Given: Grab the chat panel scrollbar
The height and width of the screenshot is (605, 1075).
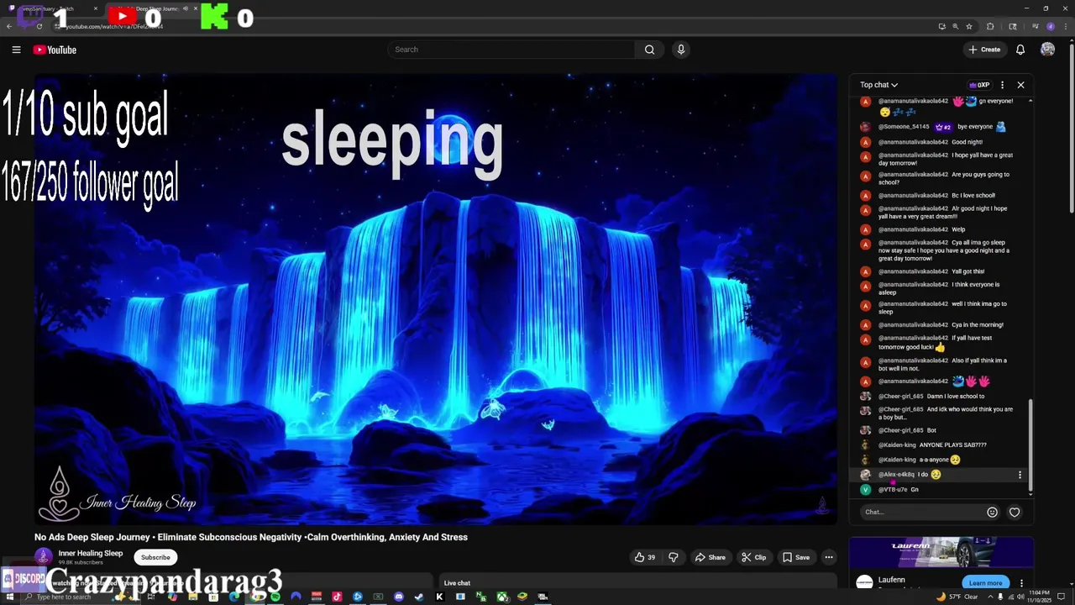Looking at the screenshot, I should click(1030, 445).
